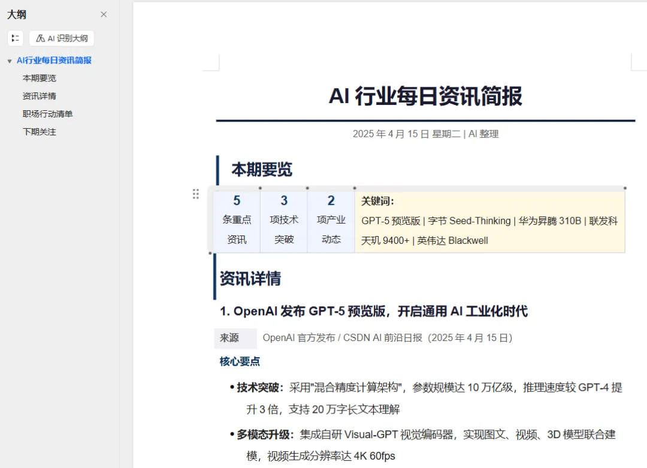Select the table cell showing 3 项技术突破
This screenshot has width=647, height=468.
pos(284,221)
